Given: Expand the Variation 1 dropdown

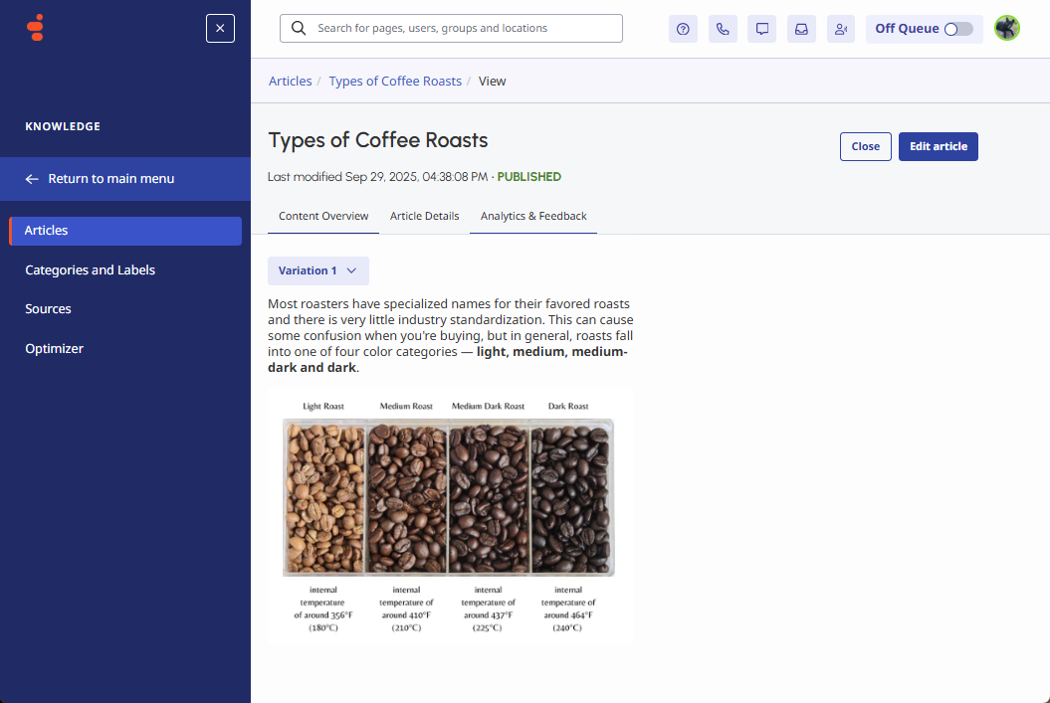Looking at the screenshot, I should coord(318,270).
